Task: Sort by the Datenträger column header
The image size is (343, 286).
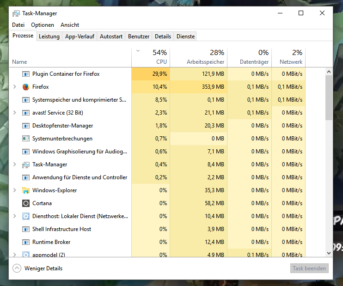Action: tap(250, 58)
